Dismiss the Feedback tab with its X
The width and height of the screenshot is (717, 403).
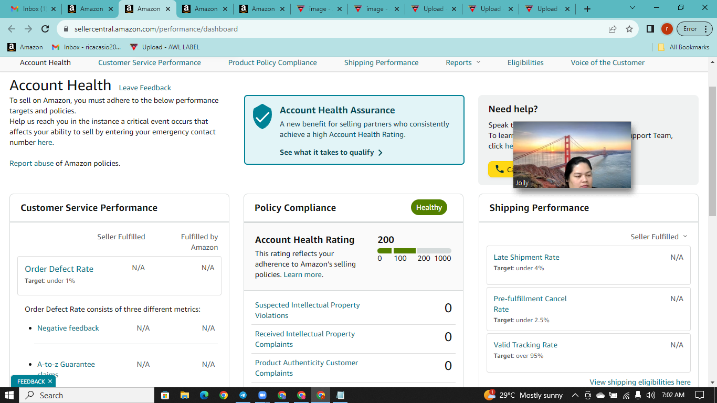click(50, 381)
